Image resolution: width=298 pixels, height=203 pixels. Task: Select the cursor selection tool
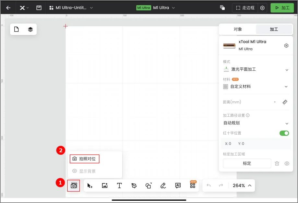[90, 185]
